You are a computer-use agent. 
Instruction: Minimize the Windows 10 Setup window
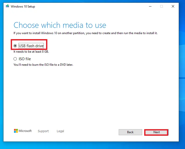[x=150, y=6]
